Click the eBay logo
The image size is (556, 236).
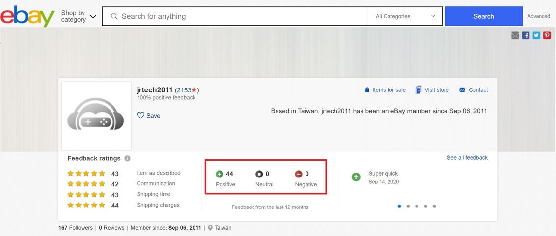[28, 16]
